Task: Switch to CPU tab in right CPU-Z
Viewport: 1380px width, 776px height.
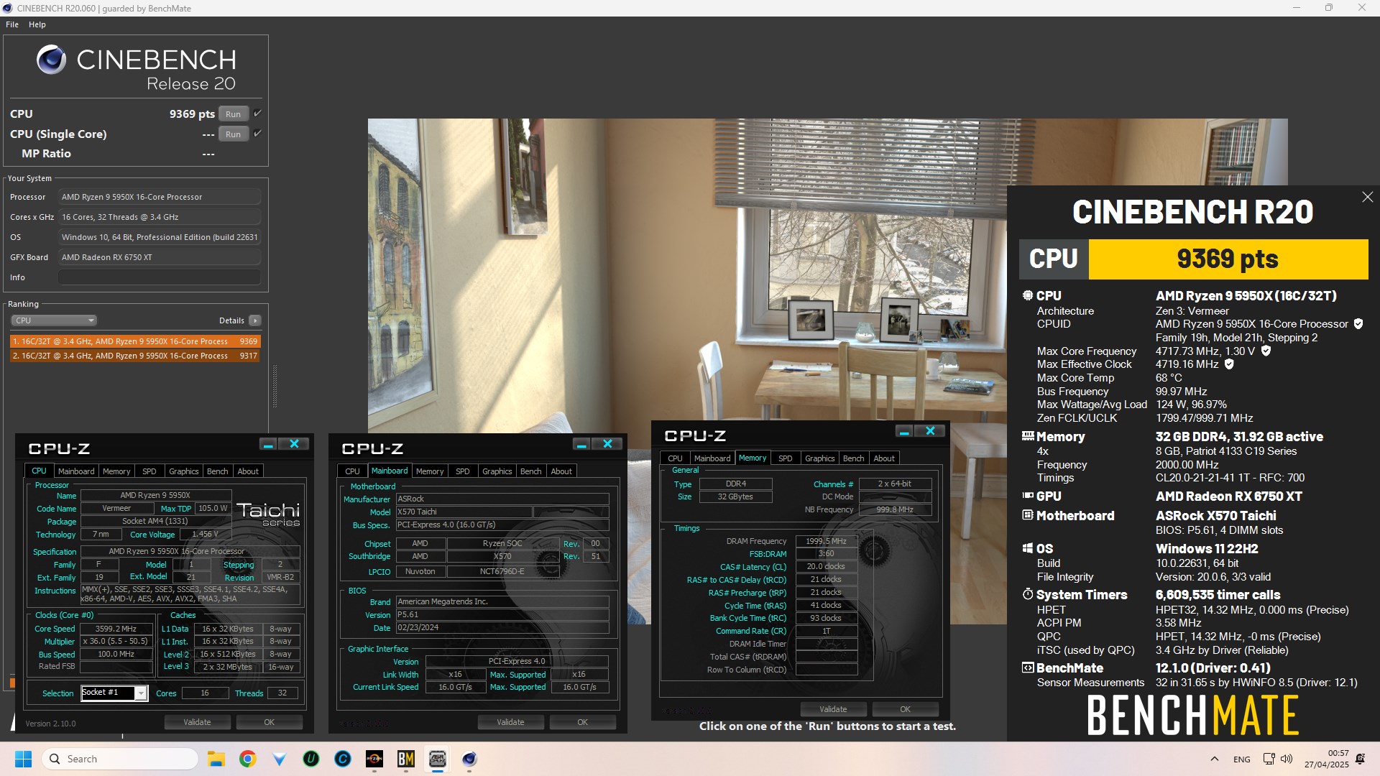Action: (x=675, y=458)
